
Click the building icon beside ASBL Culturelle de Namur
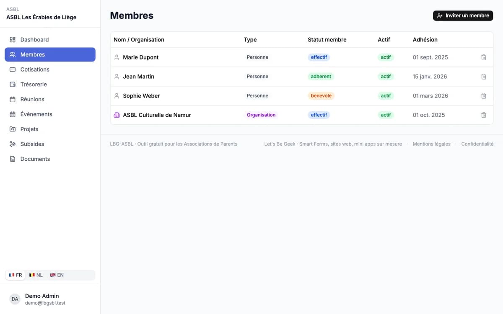(117, 115)
